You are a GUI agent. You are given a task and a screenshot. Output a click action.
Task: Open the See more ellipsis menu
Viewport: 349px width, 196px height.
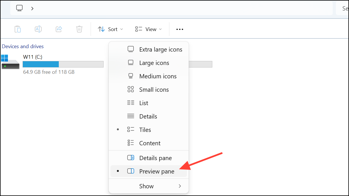(179, 29)
